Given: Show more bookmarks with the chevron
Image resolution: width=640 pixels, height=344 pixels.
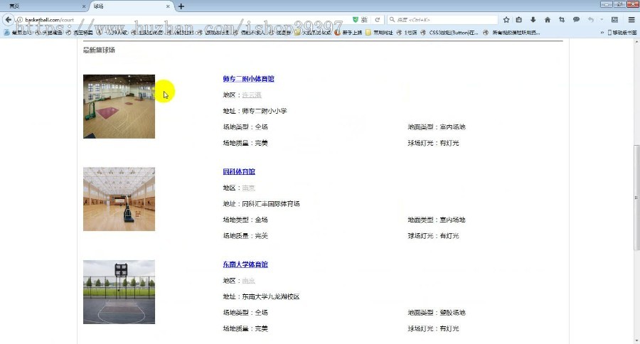Looking at the screenshot, I should (602, 33).
